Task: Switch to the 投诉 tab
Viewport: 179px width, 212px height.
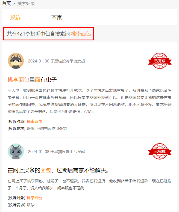Action: click(16, 17)
